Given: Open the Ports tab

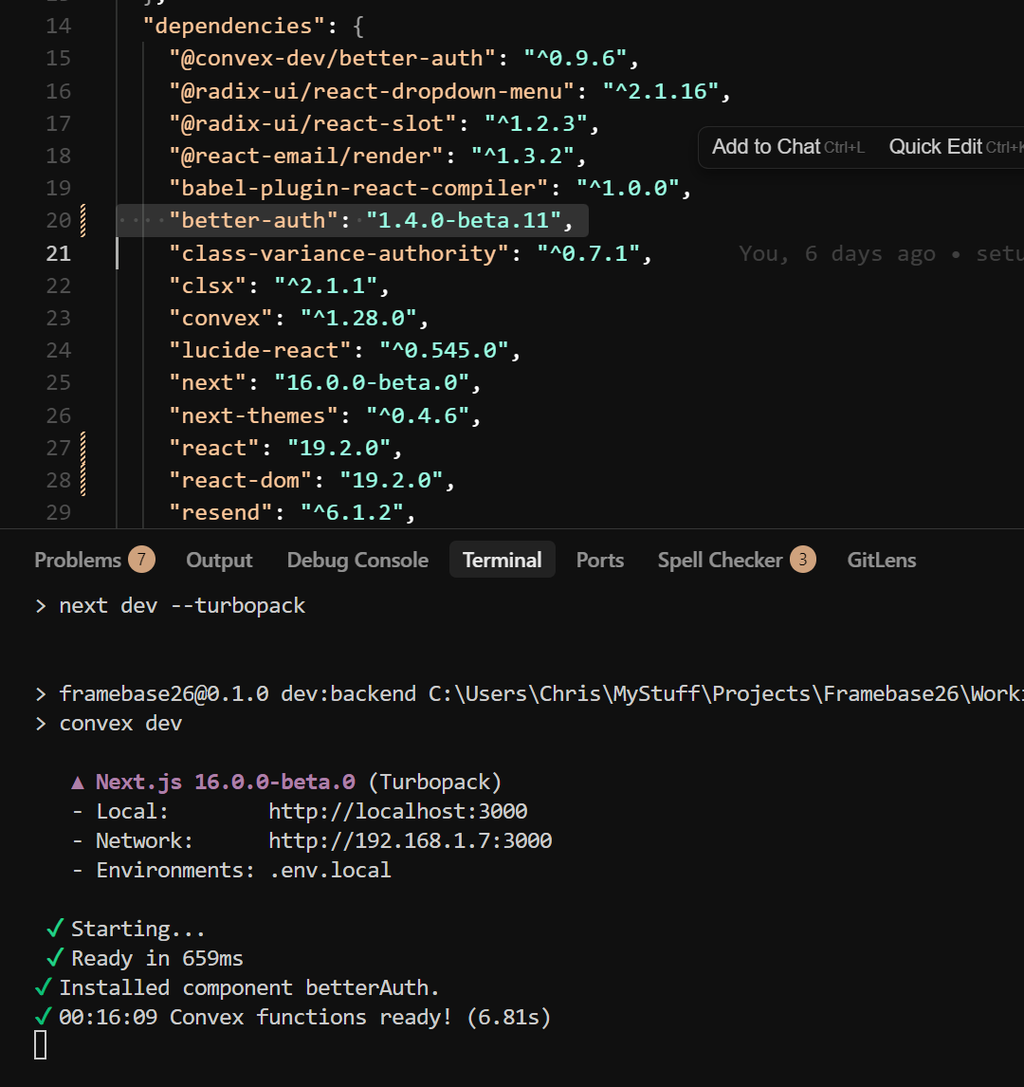Looking at the screenshot, I should pyautogui.click(x=599, y=561).
